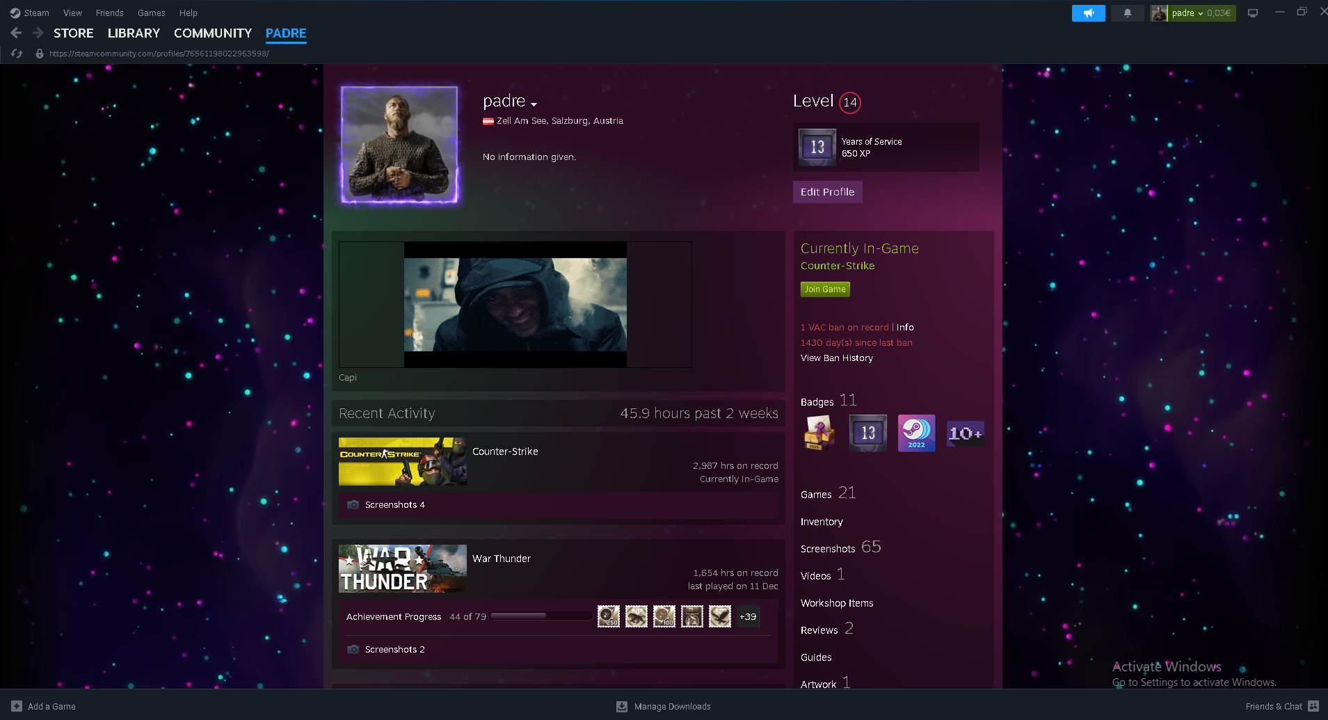Viewport: 1328px width, 720px height.
Task: Open the View Ban History link
Action: click(x=836, y=358)
